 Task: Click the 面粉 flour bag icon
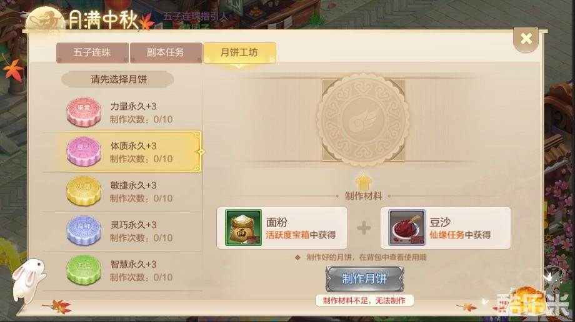243,228
